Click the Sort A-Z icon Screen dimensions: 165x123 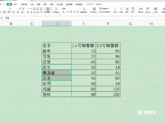[127, 9]
